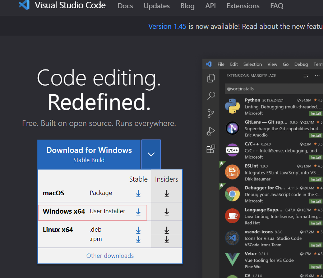Install the Language Support Java extension
323x278 pixels.
click(x=315, y=223)
